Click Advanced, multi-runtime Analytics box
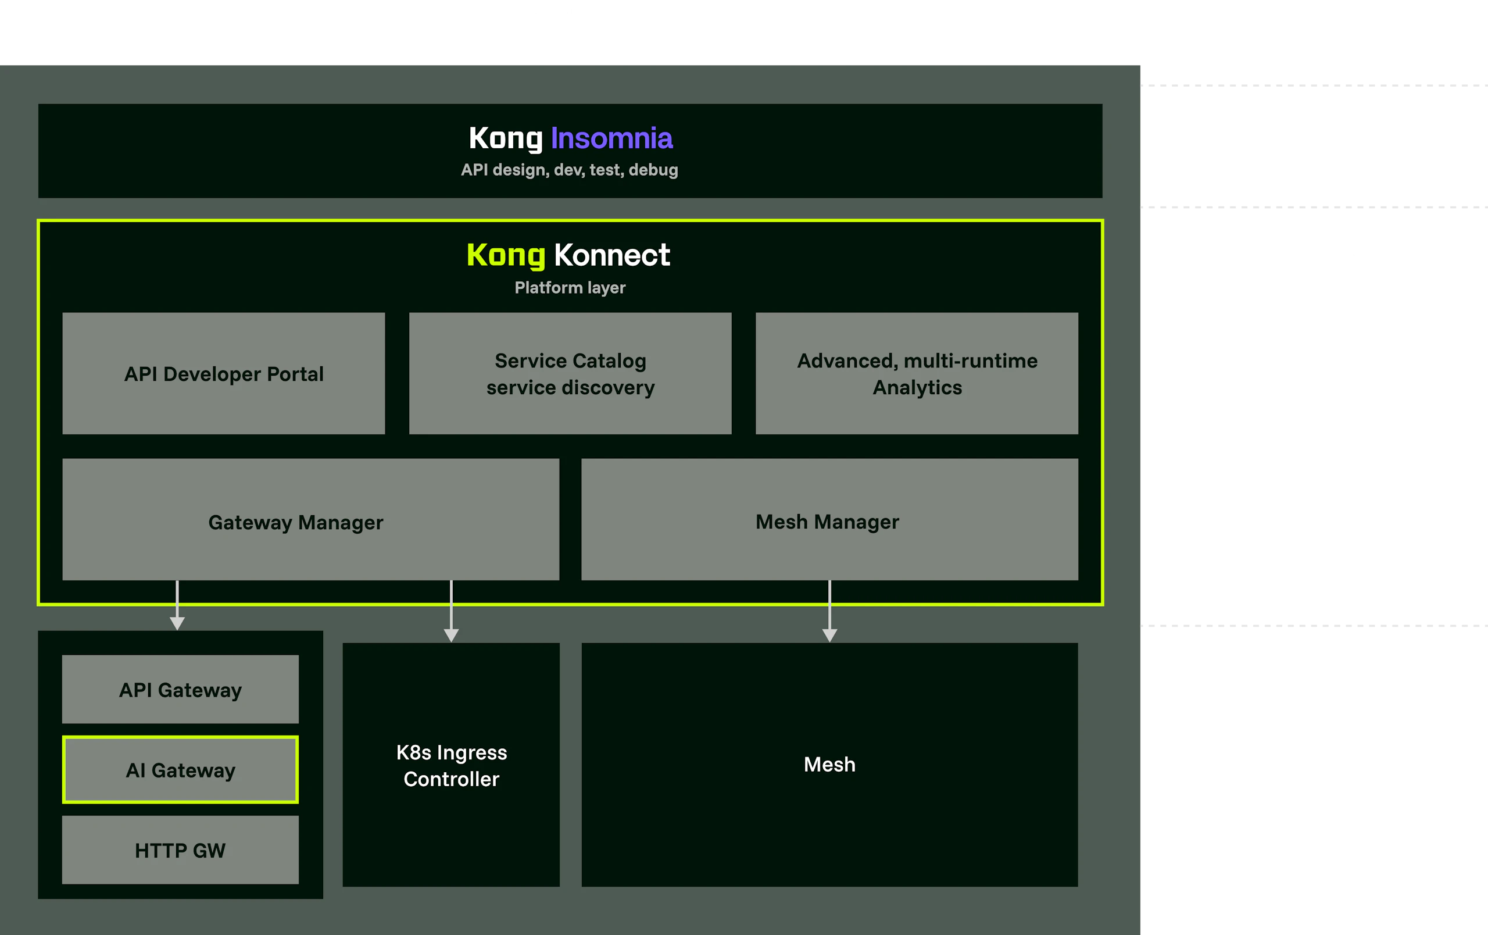 coord(917,373)
